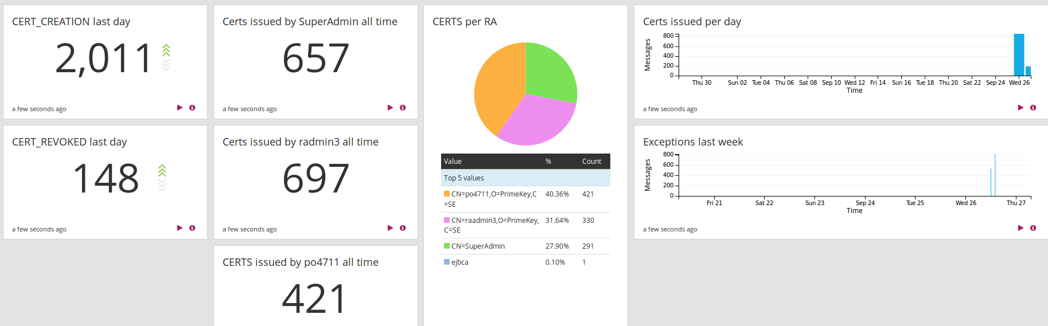
Task: Click the Value column header in table
Action: pos(453,162)
